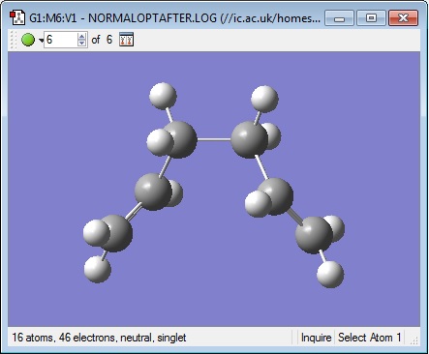Open the optimization steps results icon

pyautogui.click(x=126, y=40)
